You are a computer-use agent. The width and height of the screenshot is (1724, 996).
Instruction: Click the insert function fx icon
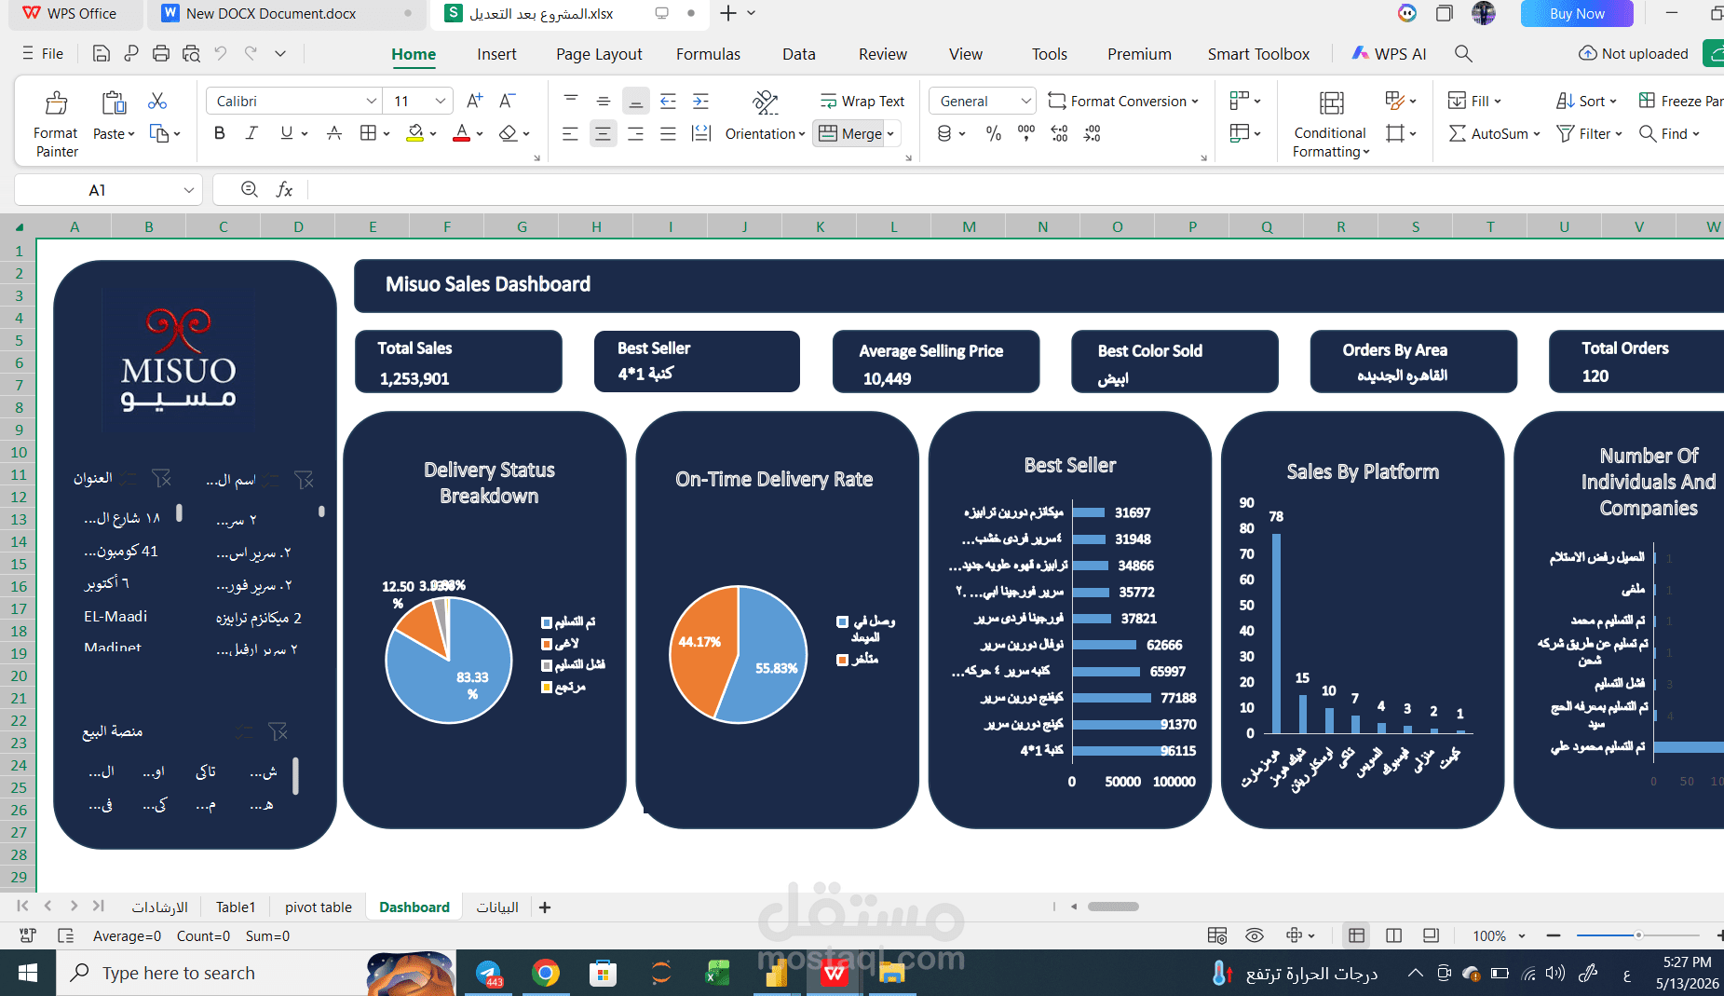tap(284, 189)
